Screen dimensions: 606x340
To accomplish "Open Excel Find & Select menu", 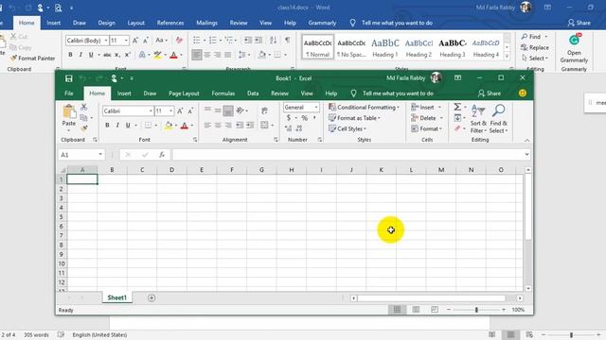I will (x=499, y=119).
